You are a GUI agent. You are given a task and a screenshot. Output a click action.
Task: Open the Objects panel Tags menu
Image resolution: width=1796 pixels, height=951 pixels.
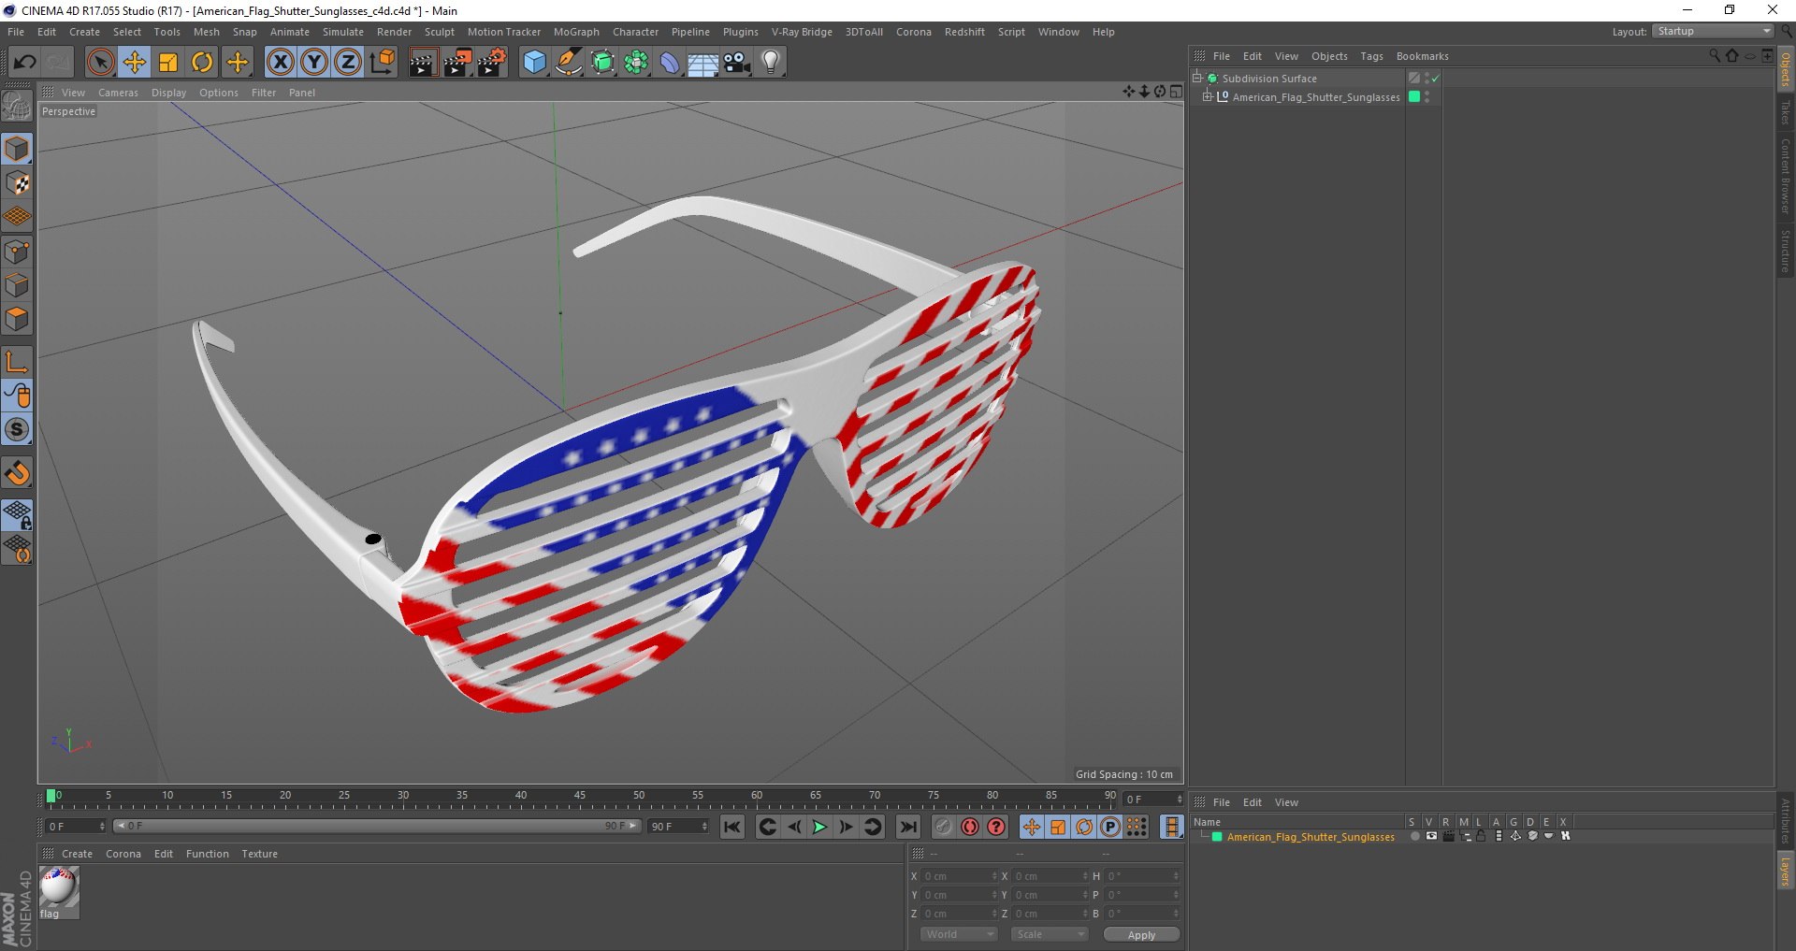point(1371,56)
